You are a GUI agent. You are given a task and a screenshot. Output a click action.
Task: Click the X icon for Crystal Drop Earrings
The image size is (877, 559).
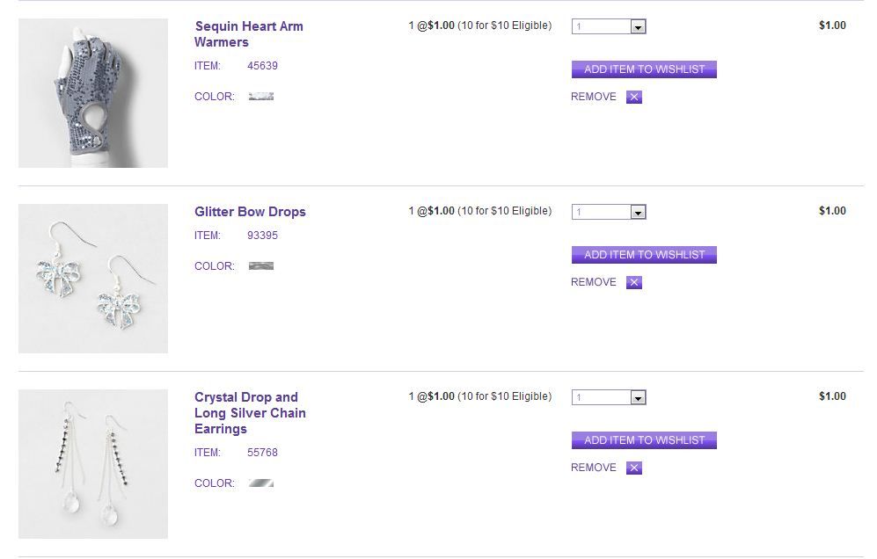(634, 468)
